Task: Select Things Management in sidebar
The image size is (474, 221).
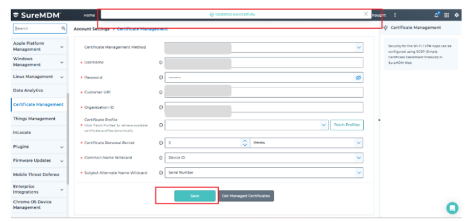Action: click(x=34, y=119)
